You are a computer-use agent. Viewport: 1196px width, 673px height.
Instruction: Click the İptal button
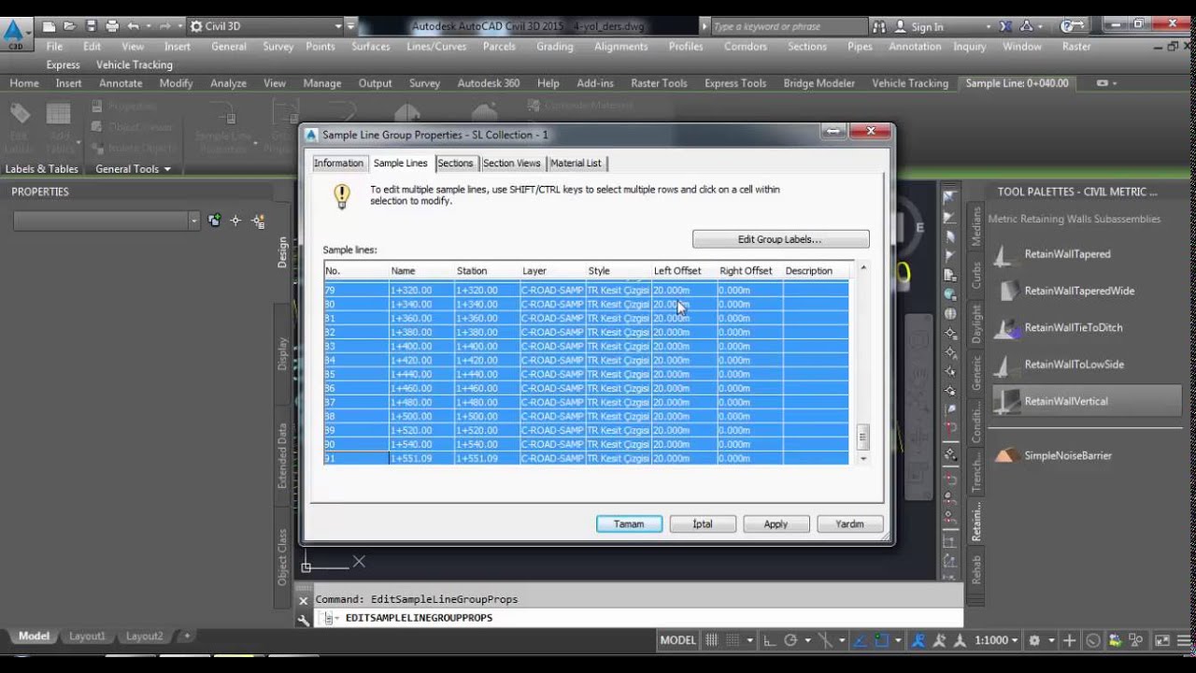click(703, 523)
